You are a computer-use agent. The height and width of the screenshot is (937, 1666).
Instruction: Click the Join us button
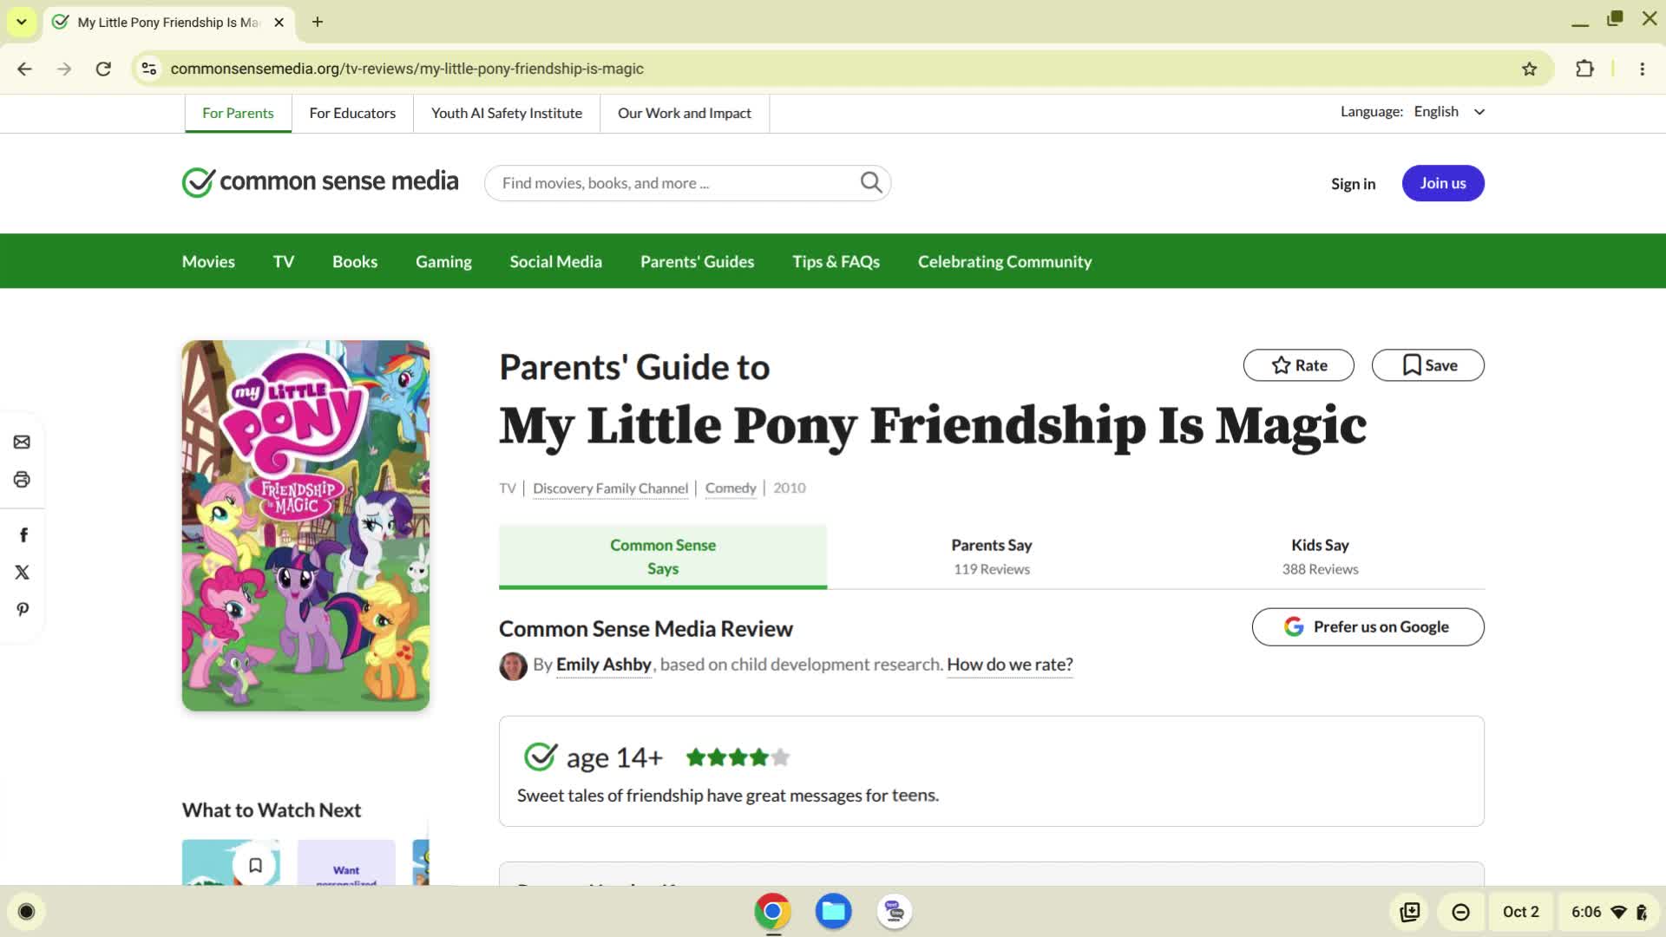point(1443,183)
